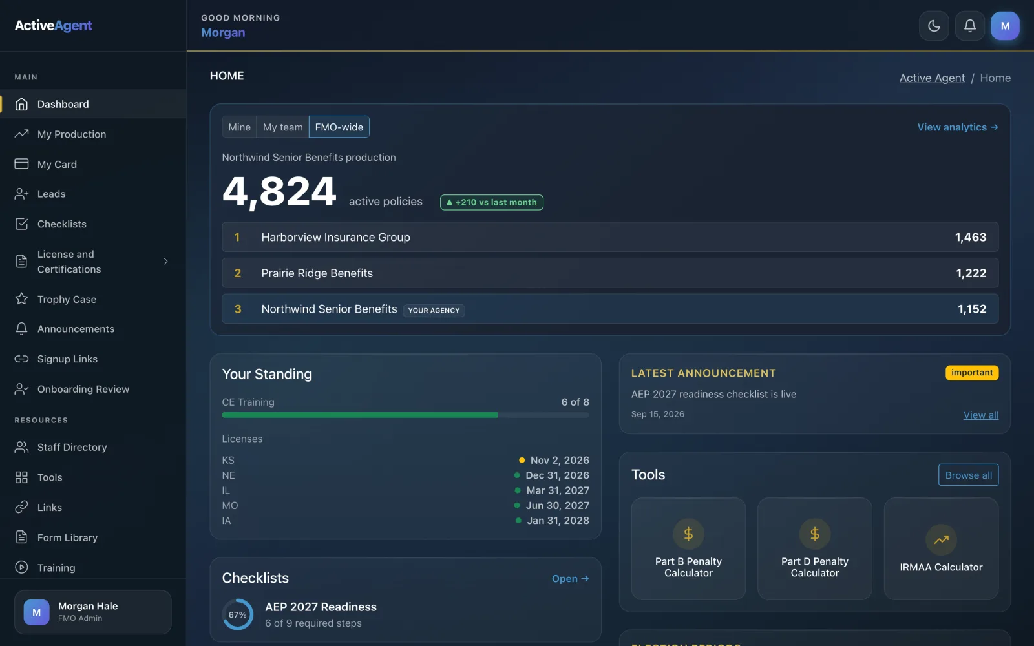1034x646 pixels.
Task: Click the IRMAA Calculator trend icon
Action: (x=941, y=539)
